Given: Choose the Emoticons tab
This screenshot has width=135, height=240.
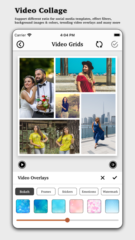Looking at the screenshot, I should [x=89, y=191].
